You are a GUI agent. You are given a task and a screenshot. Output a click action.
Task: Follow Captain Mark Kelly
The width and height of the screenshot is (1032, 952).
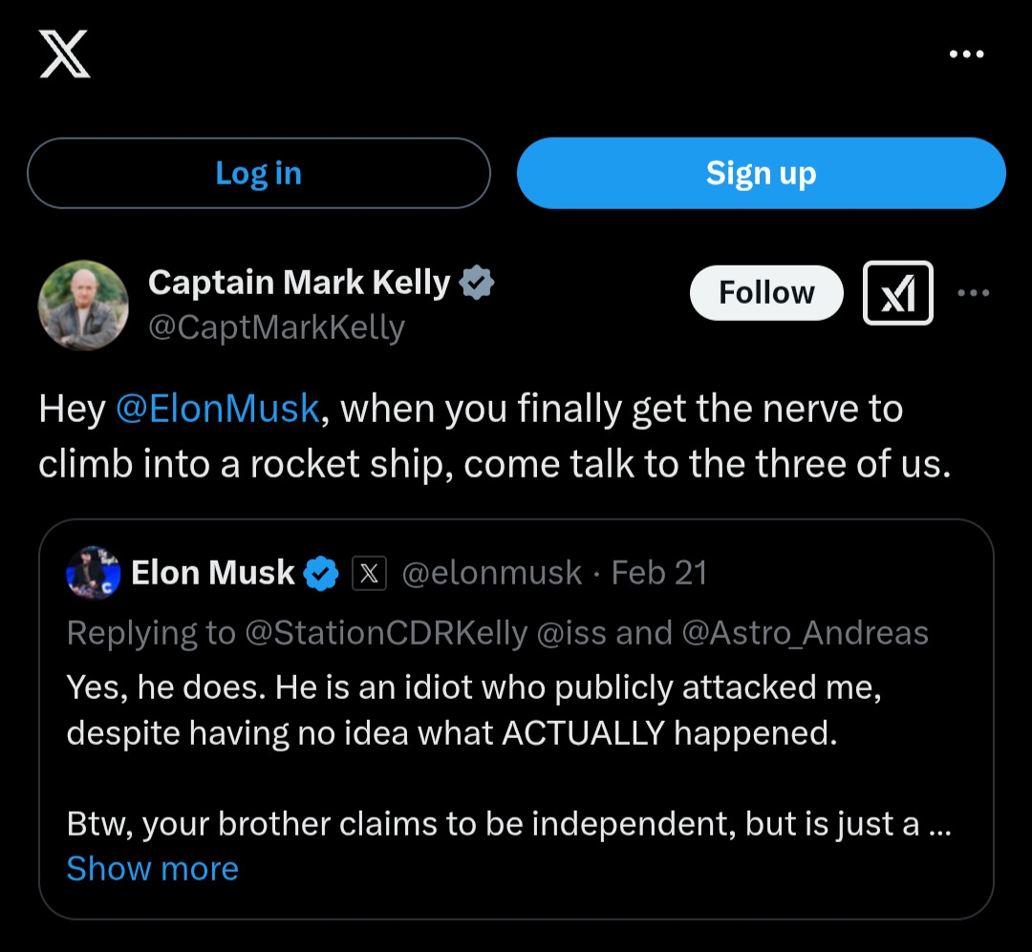coord(766,293)
